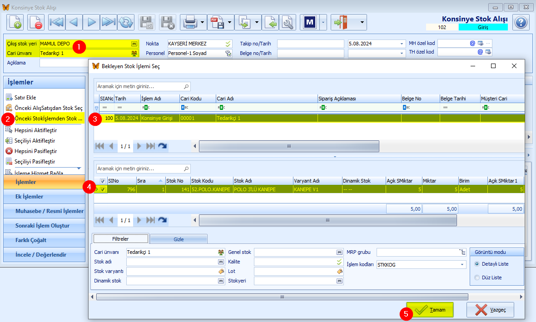Click the refresh icon in main toolbar

tap(126, 23)
